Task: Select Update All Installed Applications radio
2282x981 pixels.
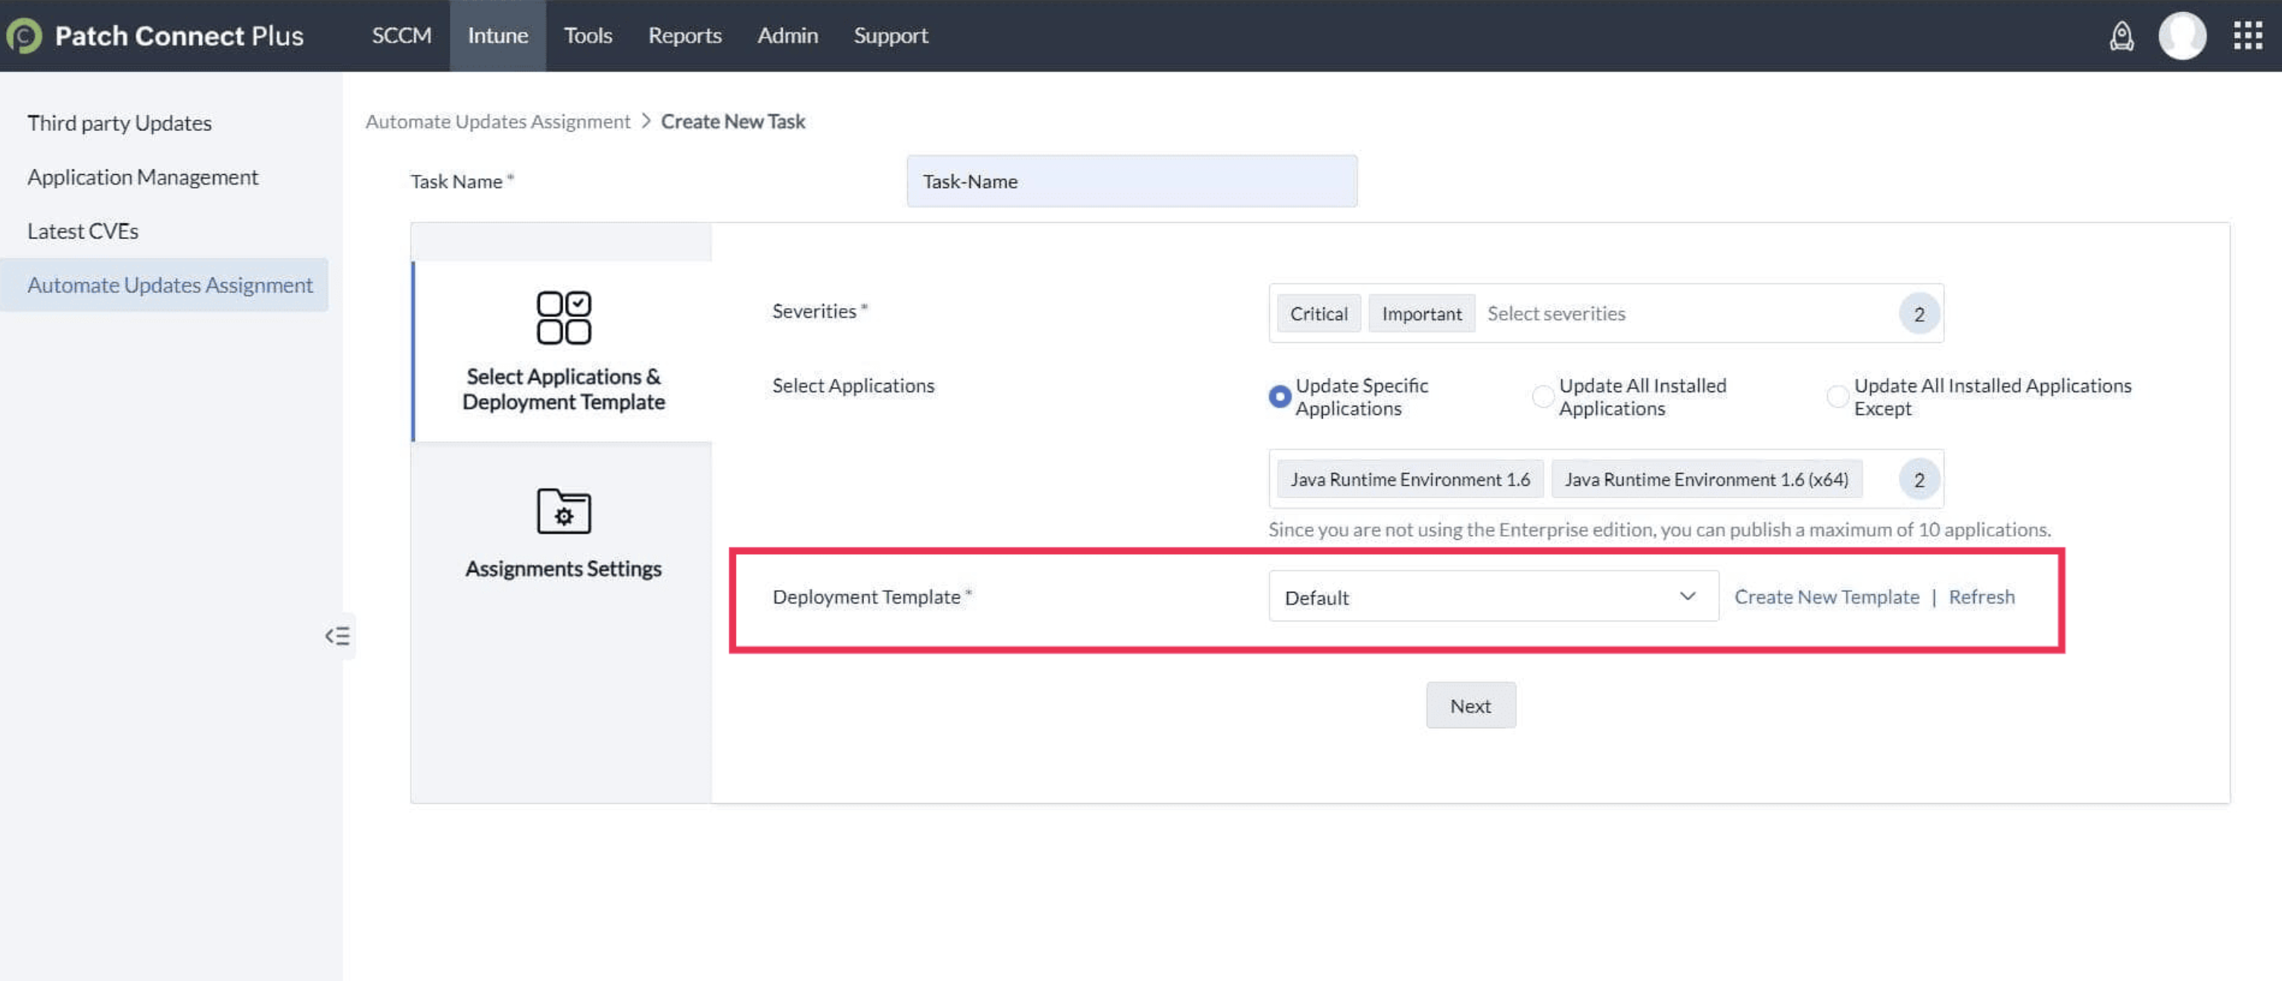Action: (1542, 397)
